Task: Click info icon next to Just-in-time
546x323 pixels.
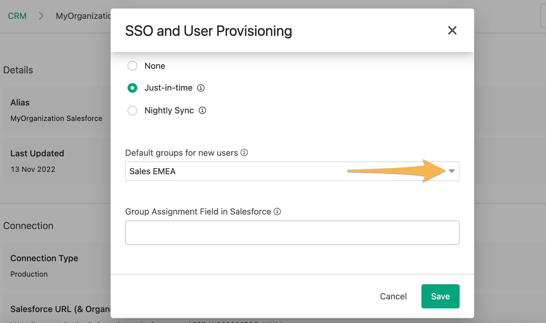Action: tap(201, 88)
